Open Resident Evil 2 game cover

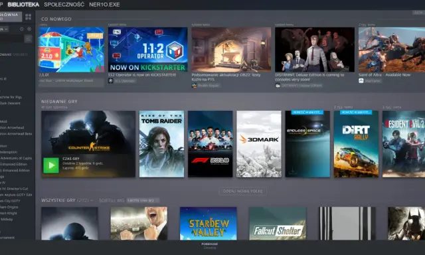pos(404,144)
